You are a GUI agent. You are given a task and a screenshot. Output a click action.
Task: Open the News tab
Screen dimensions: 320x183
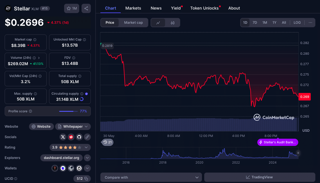156,8
